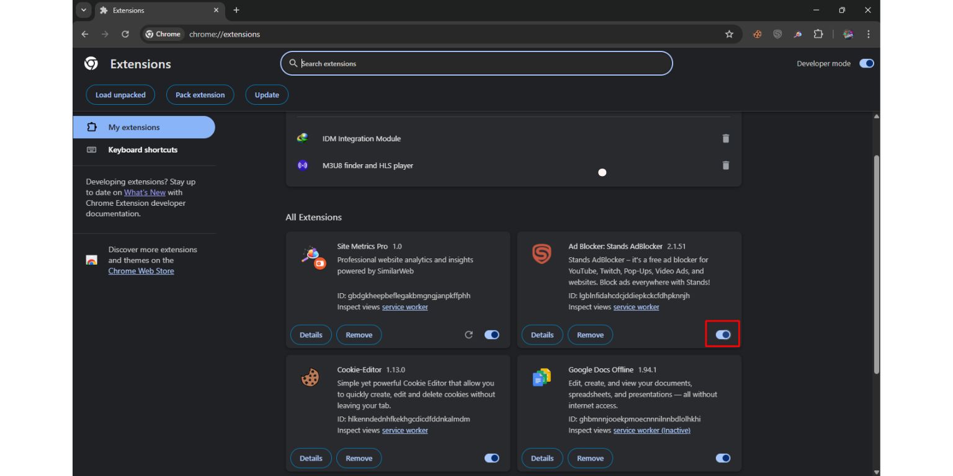Open the extensions puzzle menu
The width and height of the screenshot is (953, 476).
pos(818,34)
